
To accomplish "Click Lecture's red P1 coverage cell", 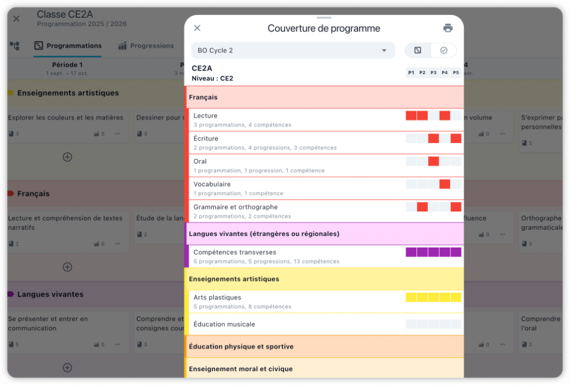I will (411, 116).
